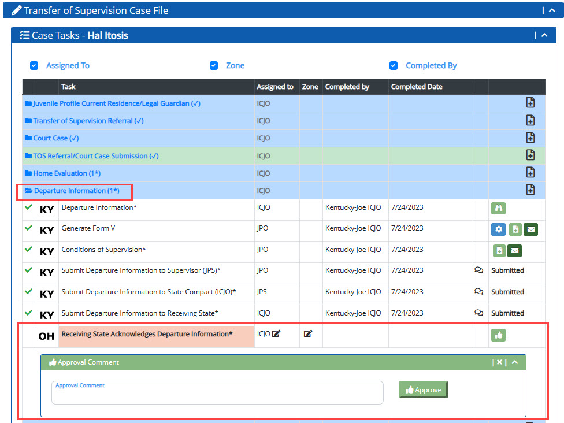This screenshot has width=564, height=423.
Task: Close the Approval Comment panel with X
Action: [x=499, y=362]
